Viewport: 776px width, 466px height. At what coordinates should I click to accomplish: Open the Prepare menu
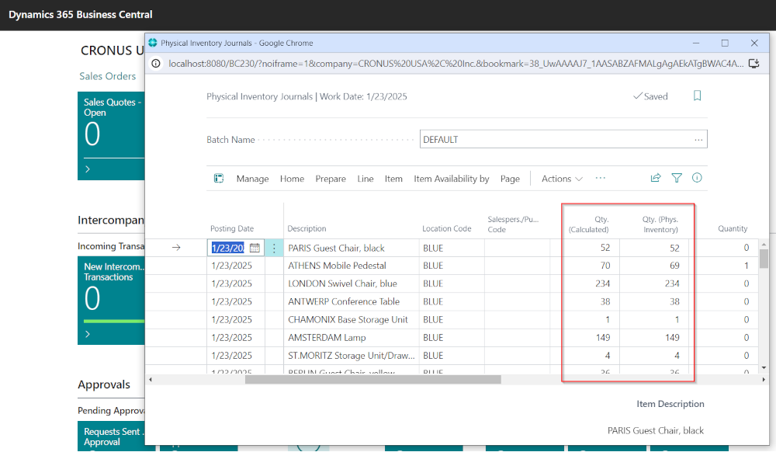[x=331, y=179]
